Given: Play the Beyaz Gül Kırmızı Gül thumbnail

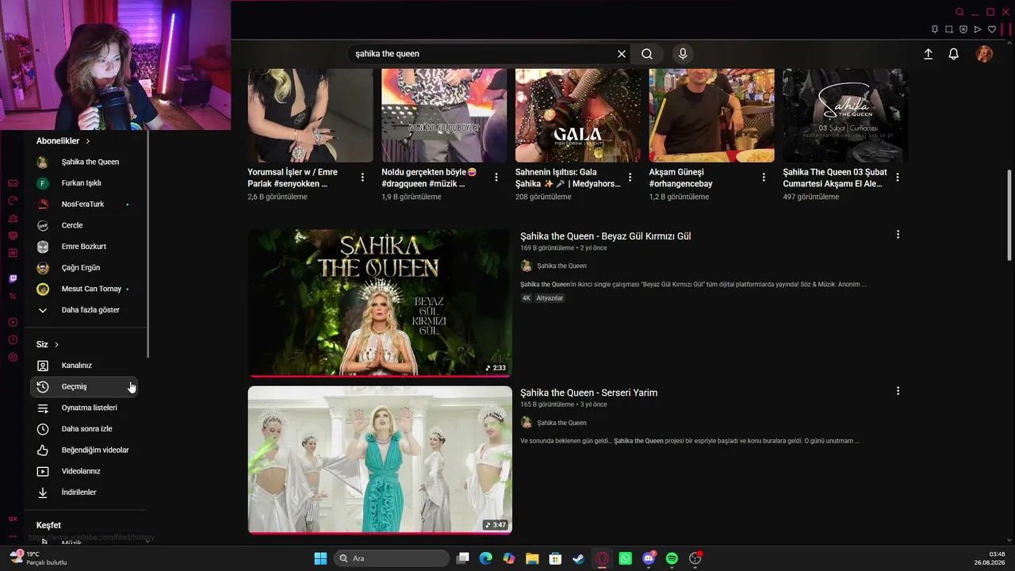Looking at the screenshot, I should (380, 303).
